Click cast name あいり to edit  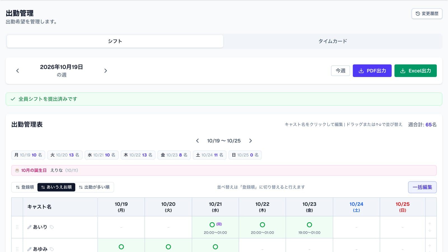point(40,227)
